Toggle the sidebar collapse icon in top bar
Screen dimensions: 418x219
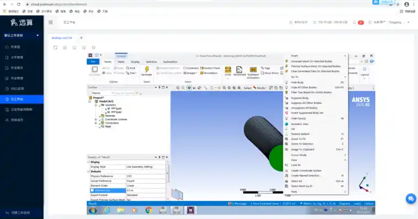click(51, 23)
